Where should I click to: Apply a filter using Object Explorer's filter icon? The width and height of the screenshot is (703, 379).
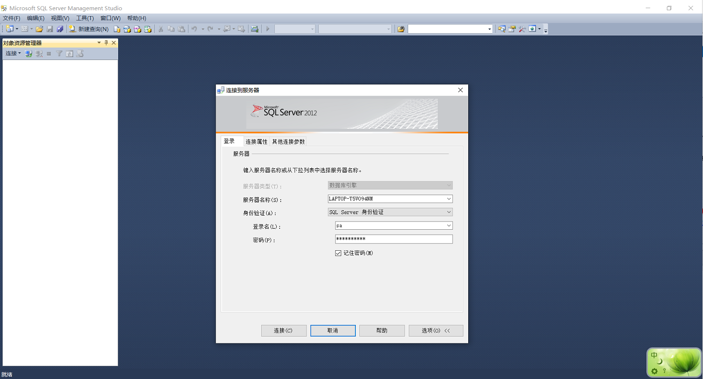[59, 54]
